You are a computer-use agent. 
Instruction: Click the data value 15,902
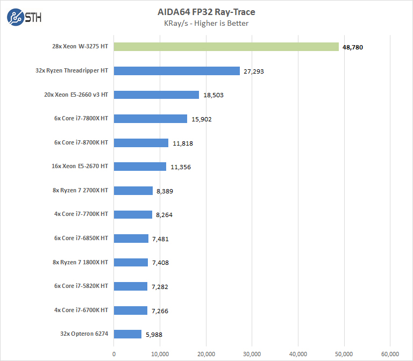click(x=202, y=119)
